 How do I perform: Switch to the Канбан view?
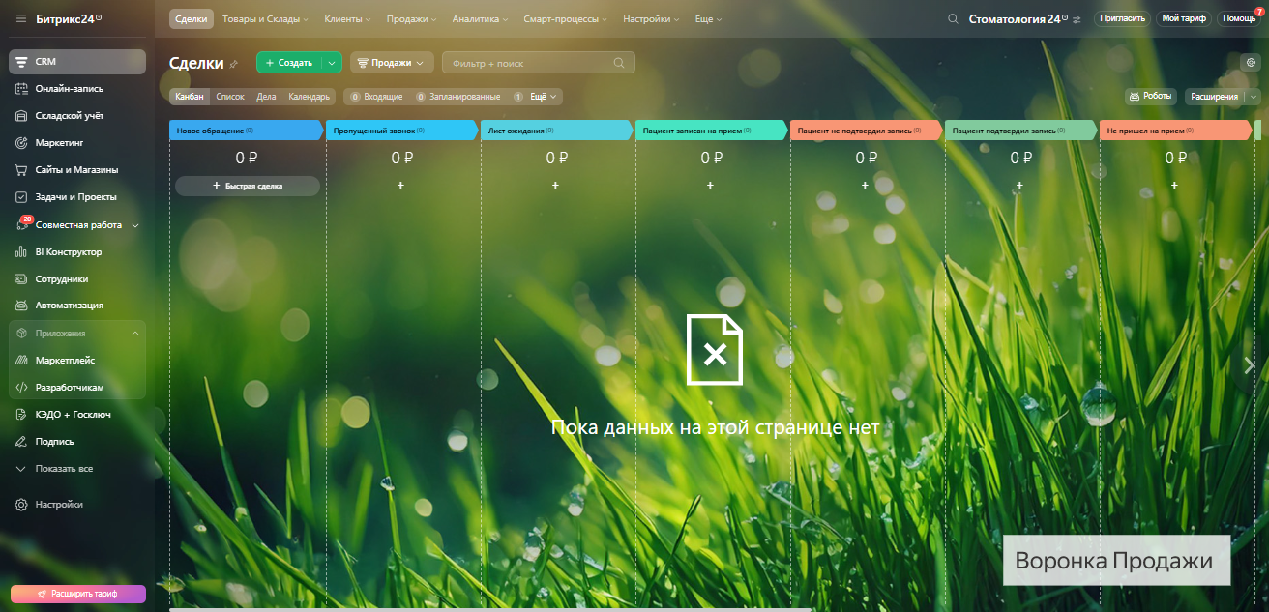tap(190, 97)
